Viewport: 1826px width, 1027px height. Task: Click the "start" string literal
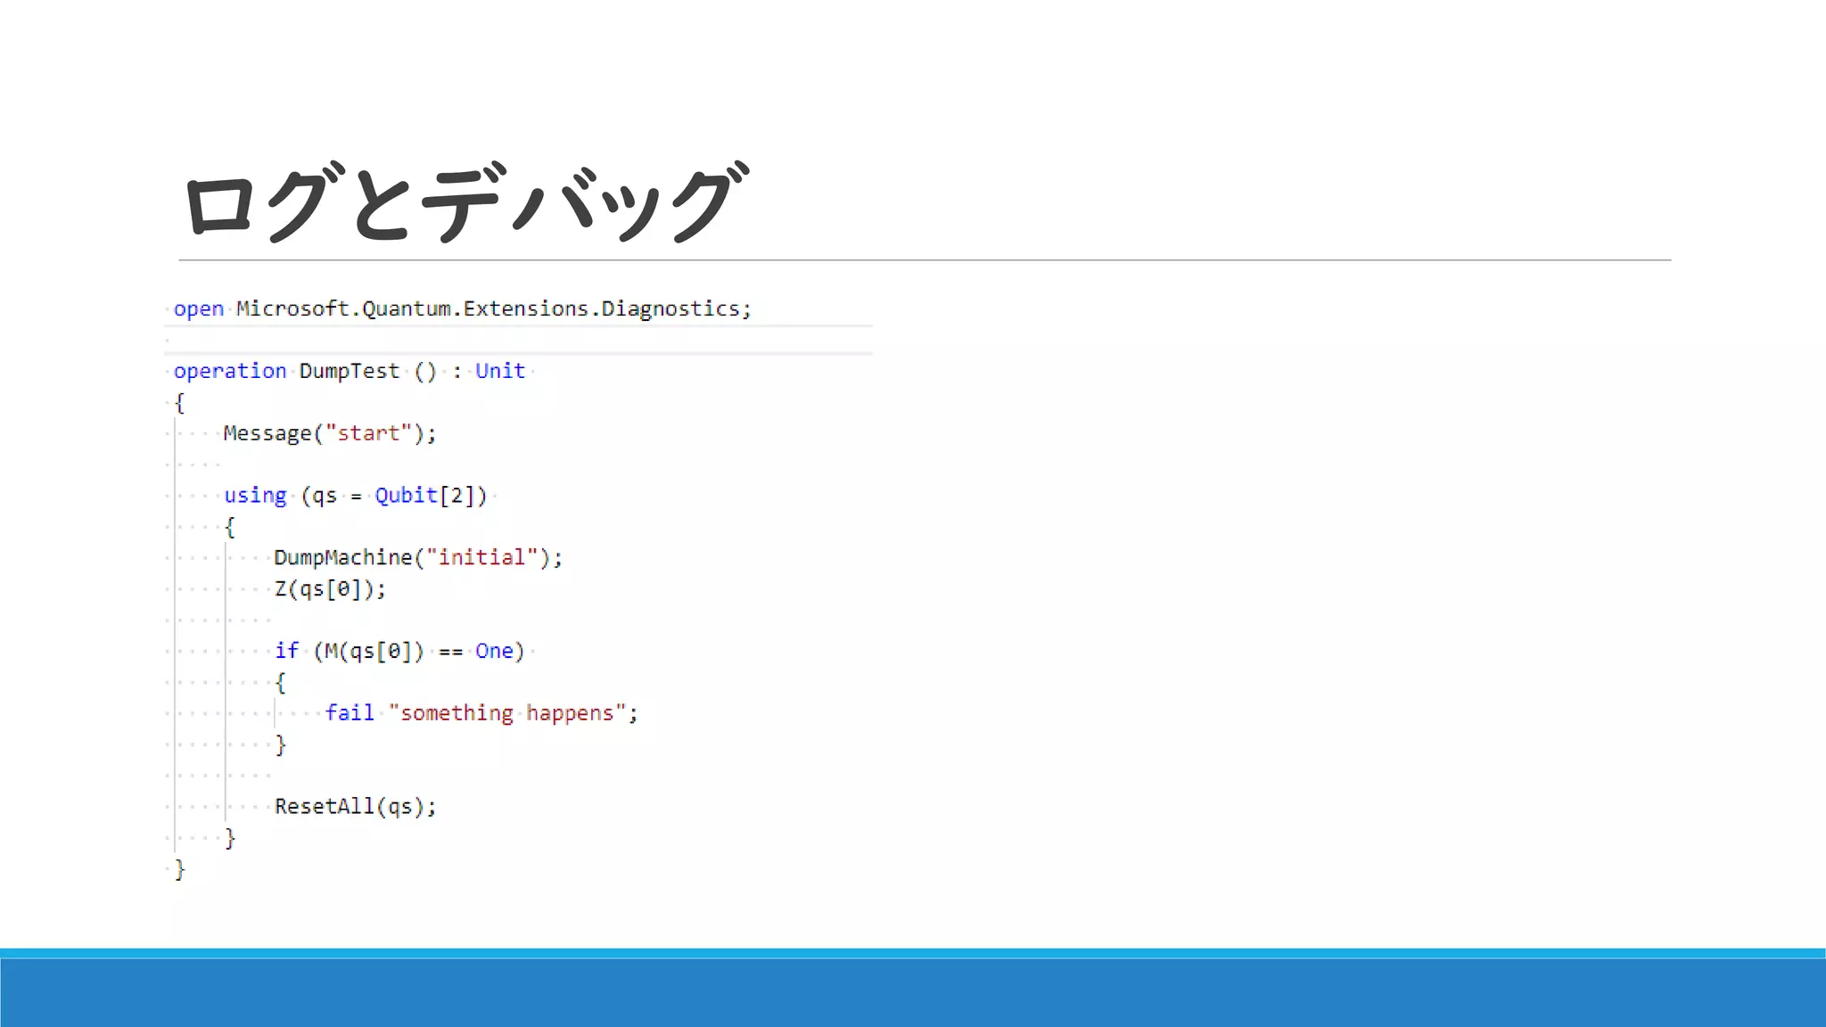point(368,433)
